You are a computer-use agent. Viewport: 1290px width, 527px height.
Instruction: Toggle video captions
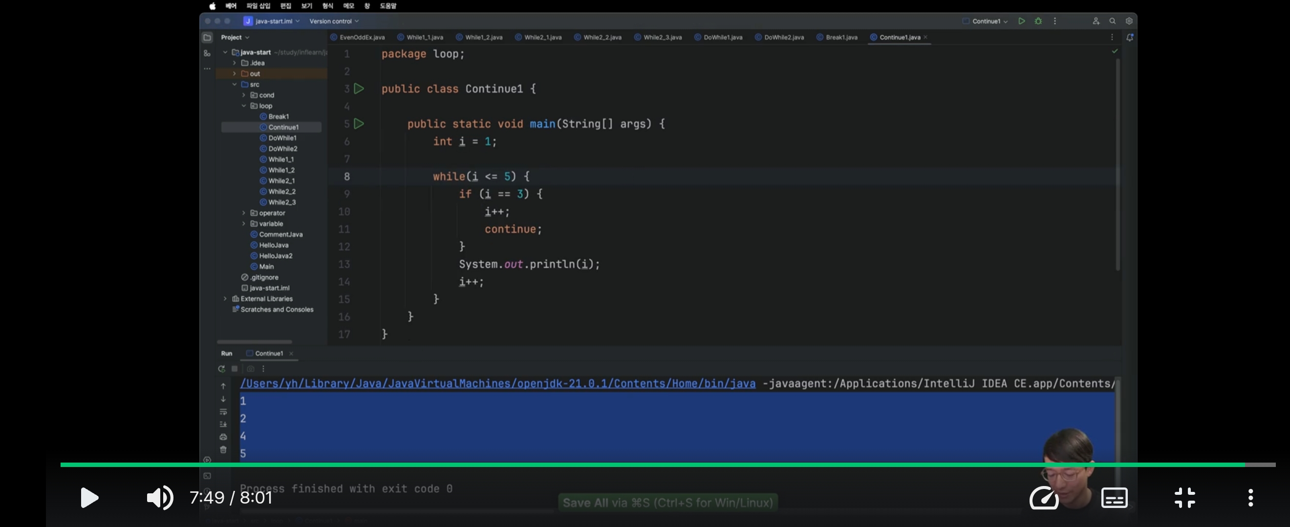click(x=1114, y=498)
